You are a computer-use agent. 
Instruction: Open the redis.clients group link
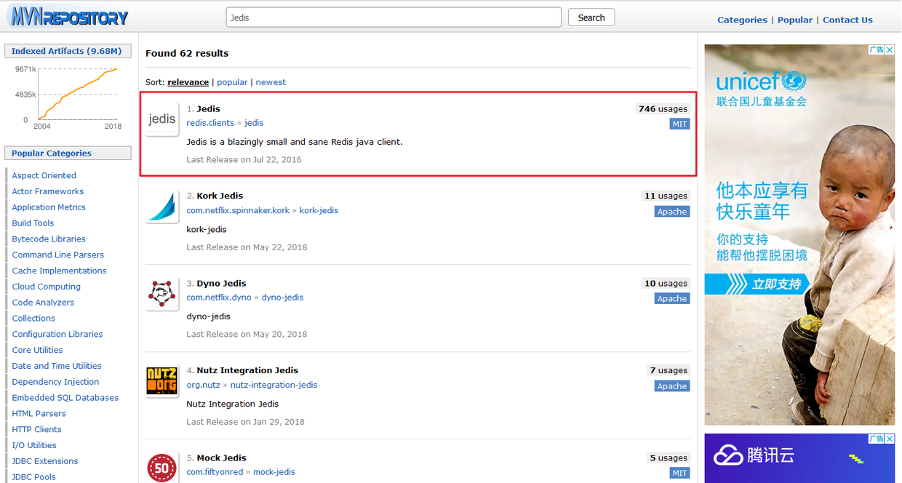coord(210,123)
